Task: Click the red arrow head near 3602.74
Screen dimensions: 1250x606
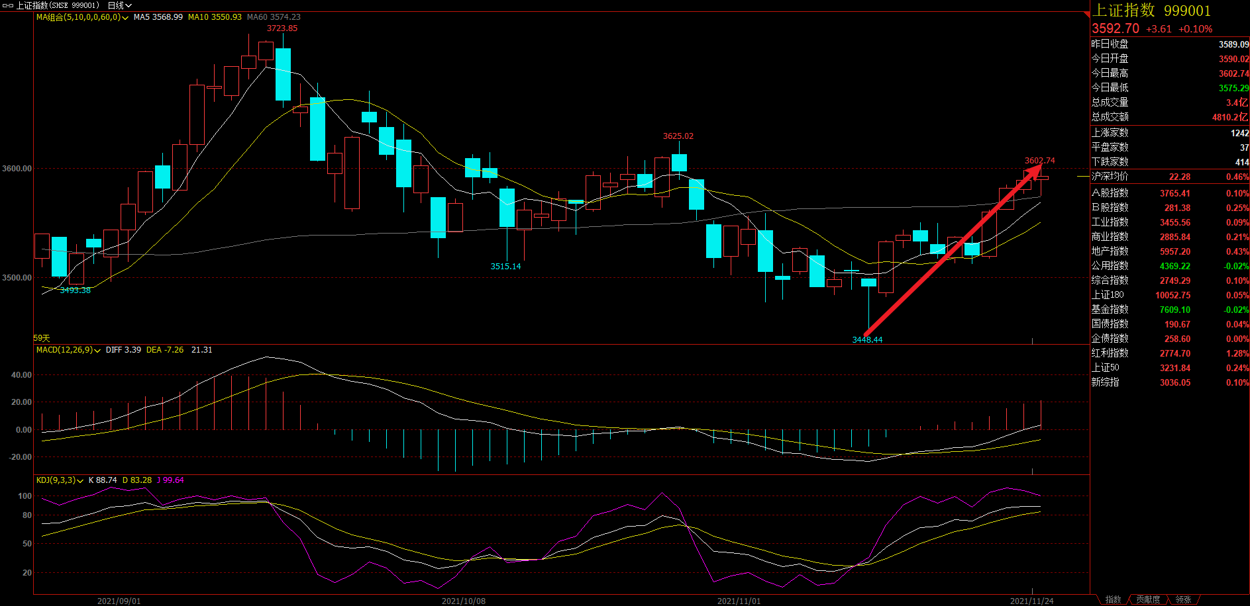Action: [x=1035, y=171]
